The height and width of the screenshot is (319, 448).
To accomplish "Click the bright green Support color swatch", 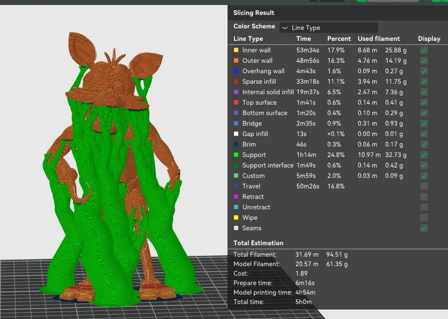I will point(236,155).
